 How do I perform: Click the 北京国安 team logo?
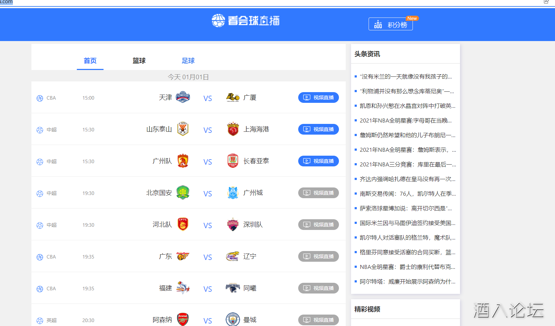tap(182, 192)
